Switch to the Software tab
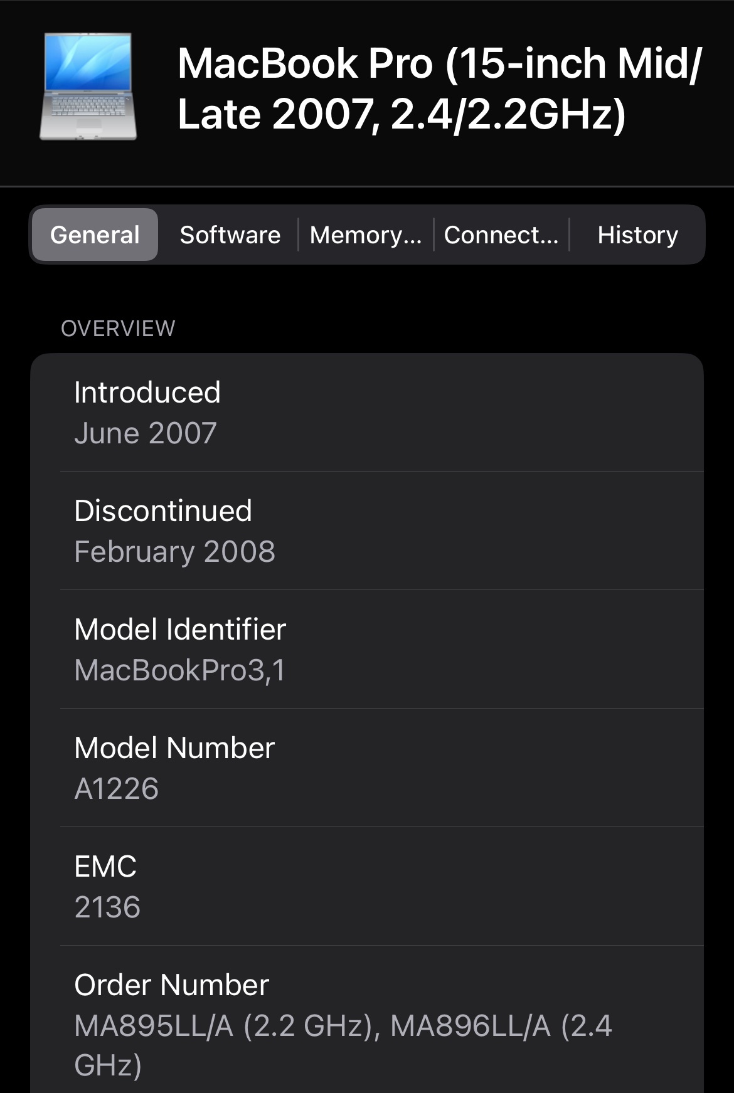Viewport: 734px width, 1093px height. point(230,235)
